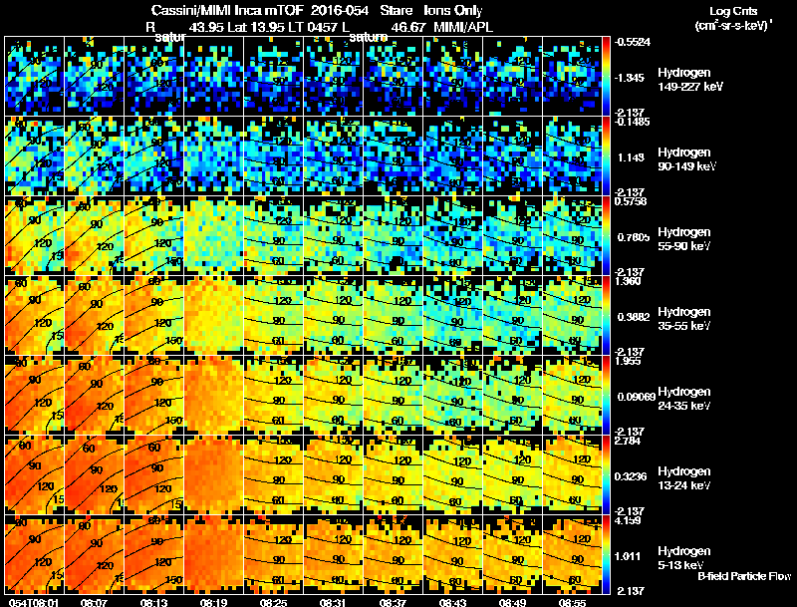Viewport: 797px width, 607px height.
Task: Click the 054T08:01 start time label
Action: tap(34, 602)
